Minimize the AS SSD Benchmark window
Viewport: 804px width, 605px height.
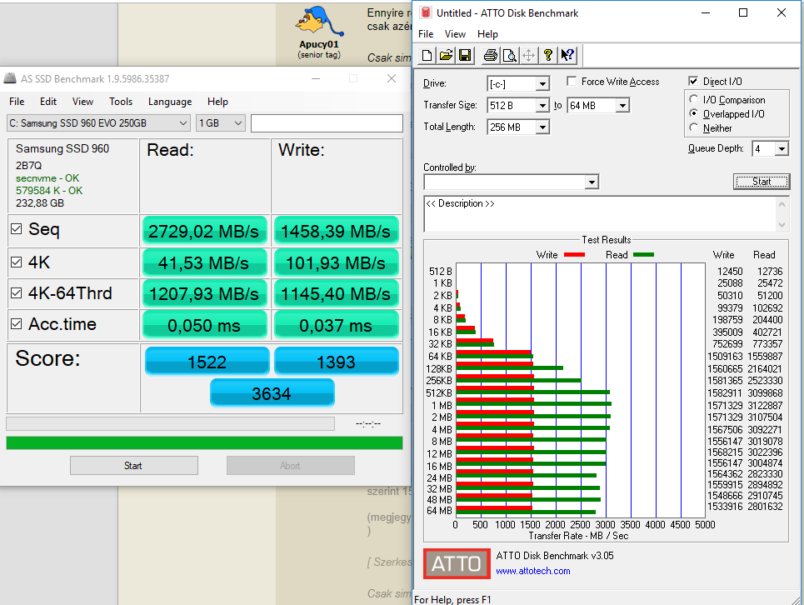tap(316, 78)
